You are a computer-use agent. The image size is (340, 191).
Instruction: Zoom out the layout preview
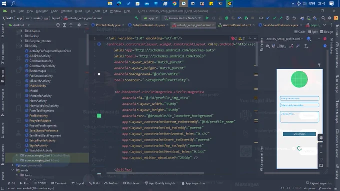[x=321, y=152]
